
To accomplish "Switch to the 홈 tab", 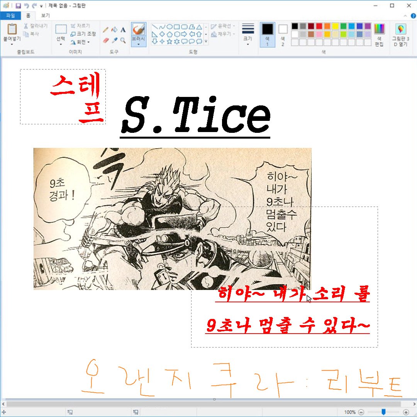I will (x=28, y=16).
